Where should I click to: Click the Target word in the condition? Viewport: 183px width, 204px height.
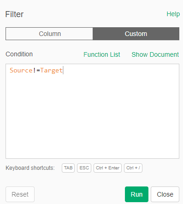tap(52, 71)
